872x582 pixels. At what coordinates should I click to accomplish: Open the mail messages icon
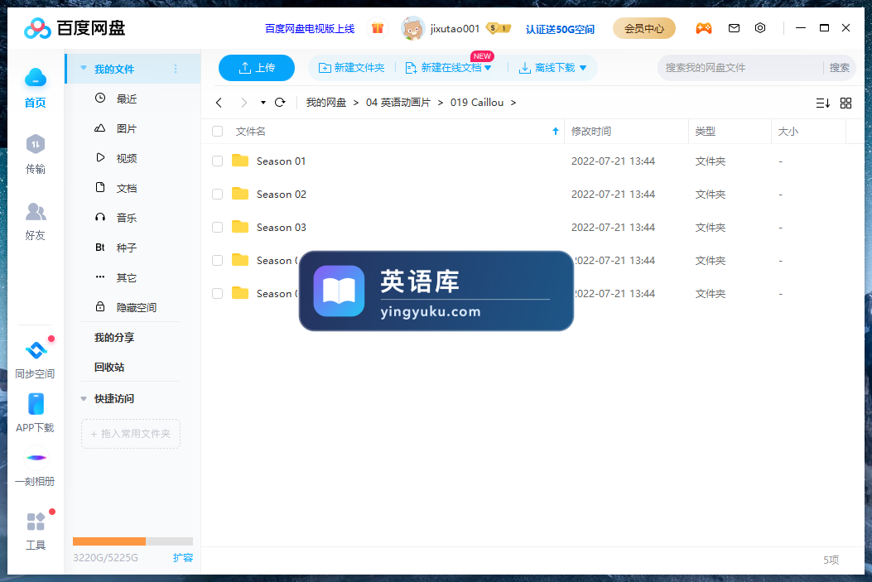pyautogui.click(x=734, y=28)
